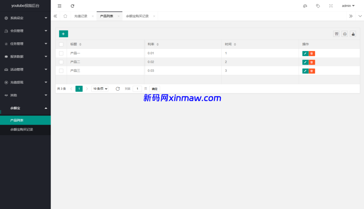Click the 0.02 rate cell
This screenshot has width=364, height=209.
coord(183,62)
